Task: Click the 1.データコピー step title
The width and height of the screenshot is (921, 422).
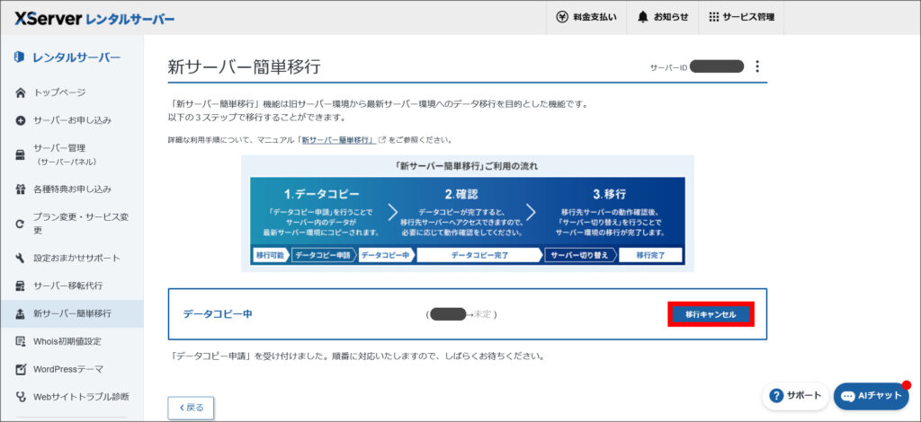Action: tap(321, 194)
